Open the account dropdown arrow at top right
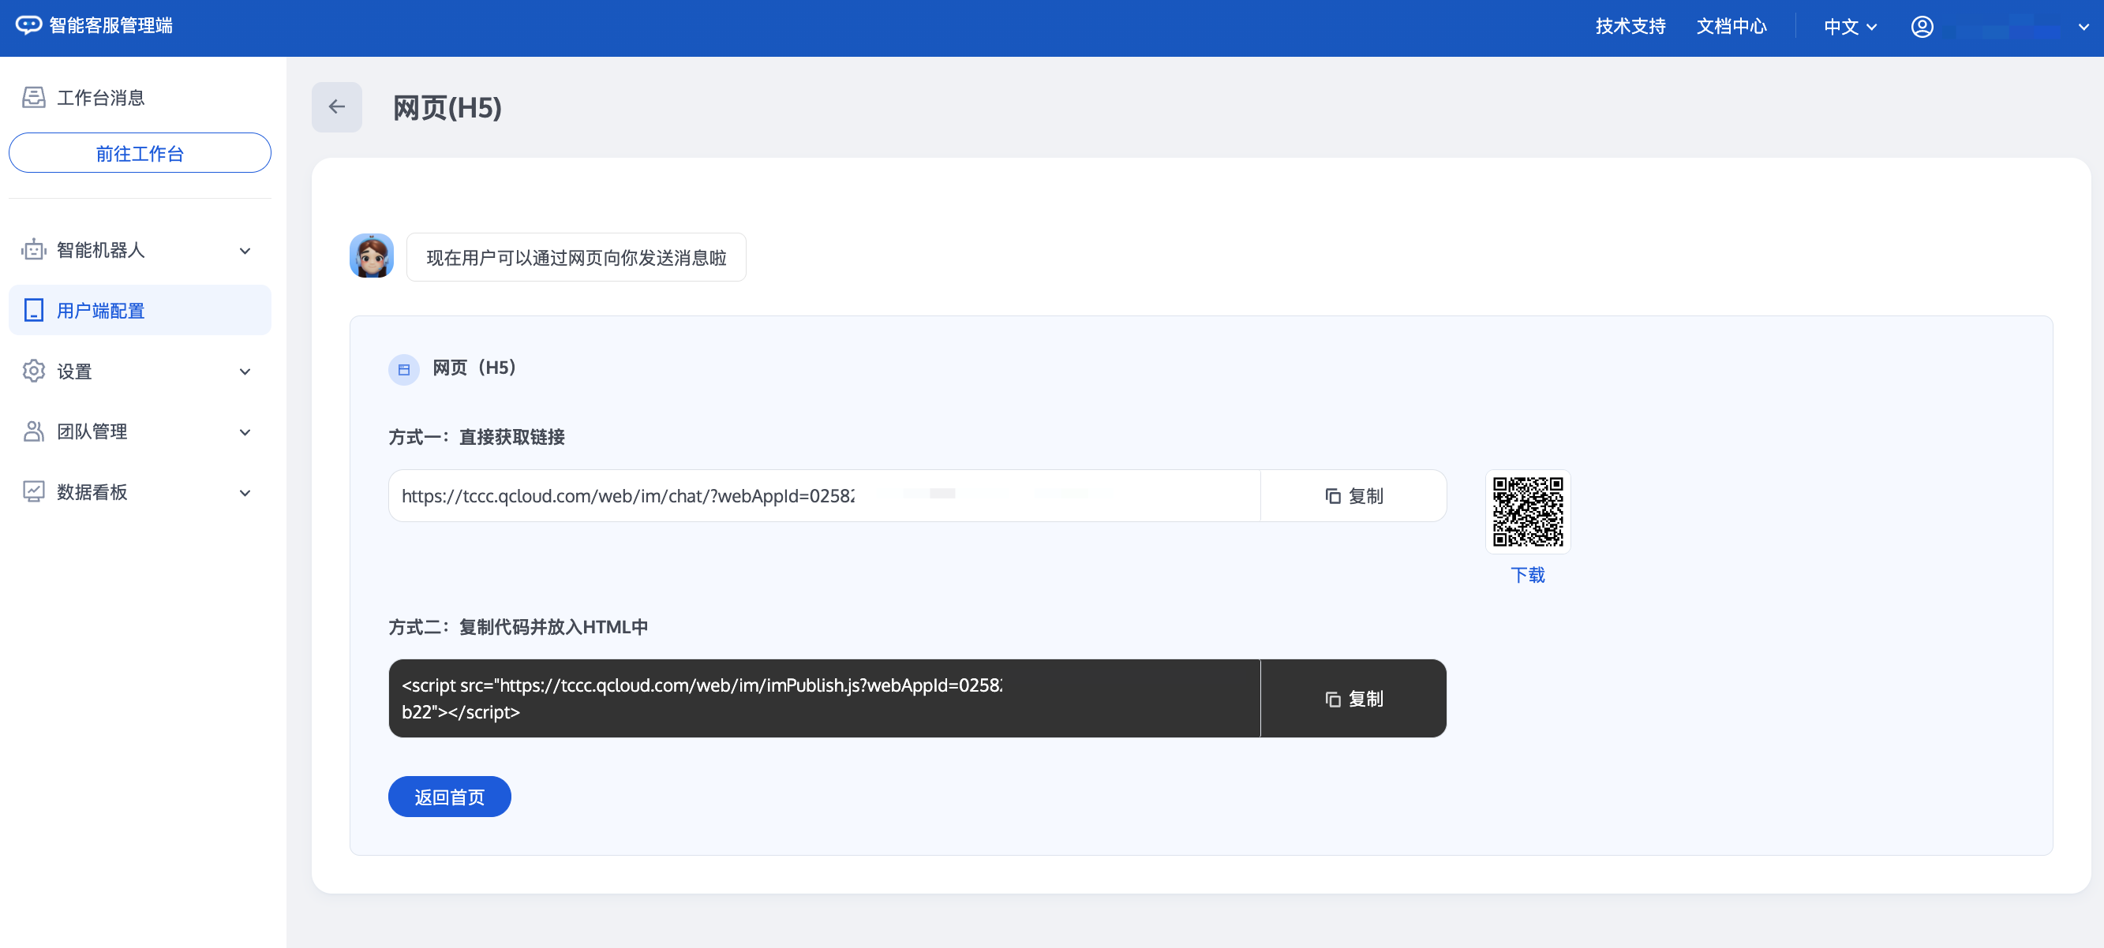The image size is (2104, 948). [x=2083, y=26]
